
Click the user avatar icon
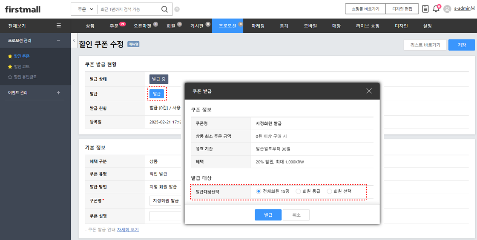click(447, 9)
